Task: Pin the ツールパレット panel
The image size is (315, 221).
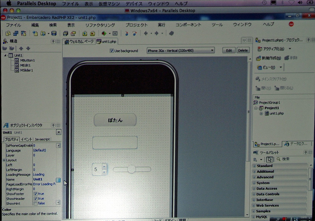Action: tap(306, 152)
